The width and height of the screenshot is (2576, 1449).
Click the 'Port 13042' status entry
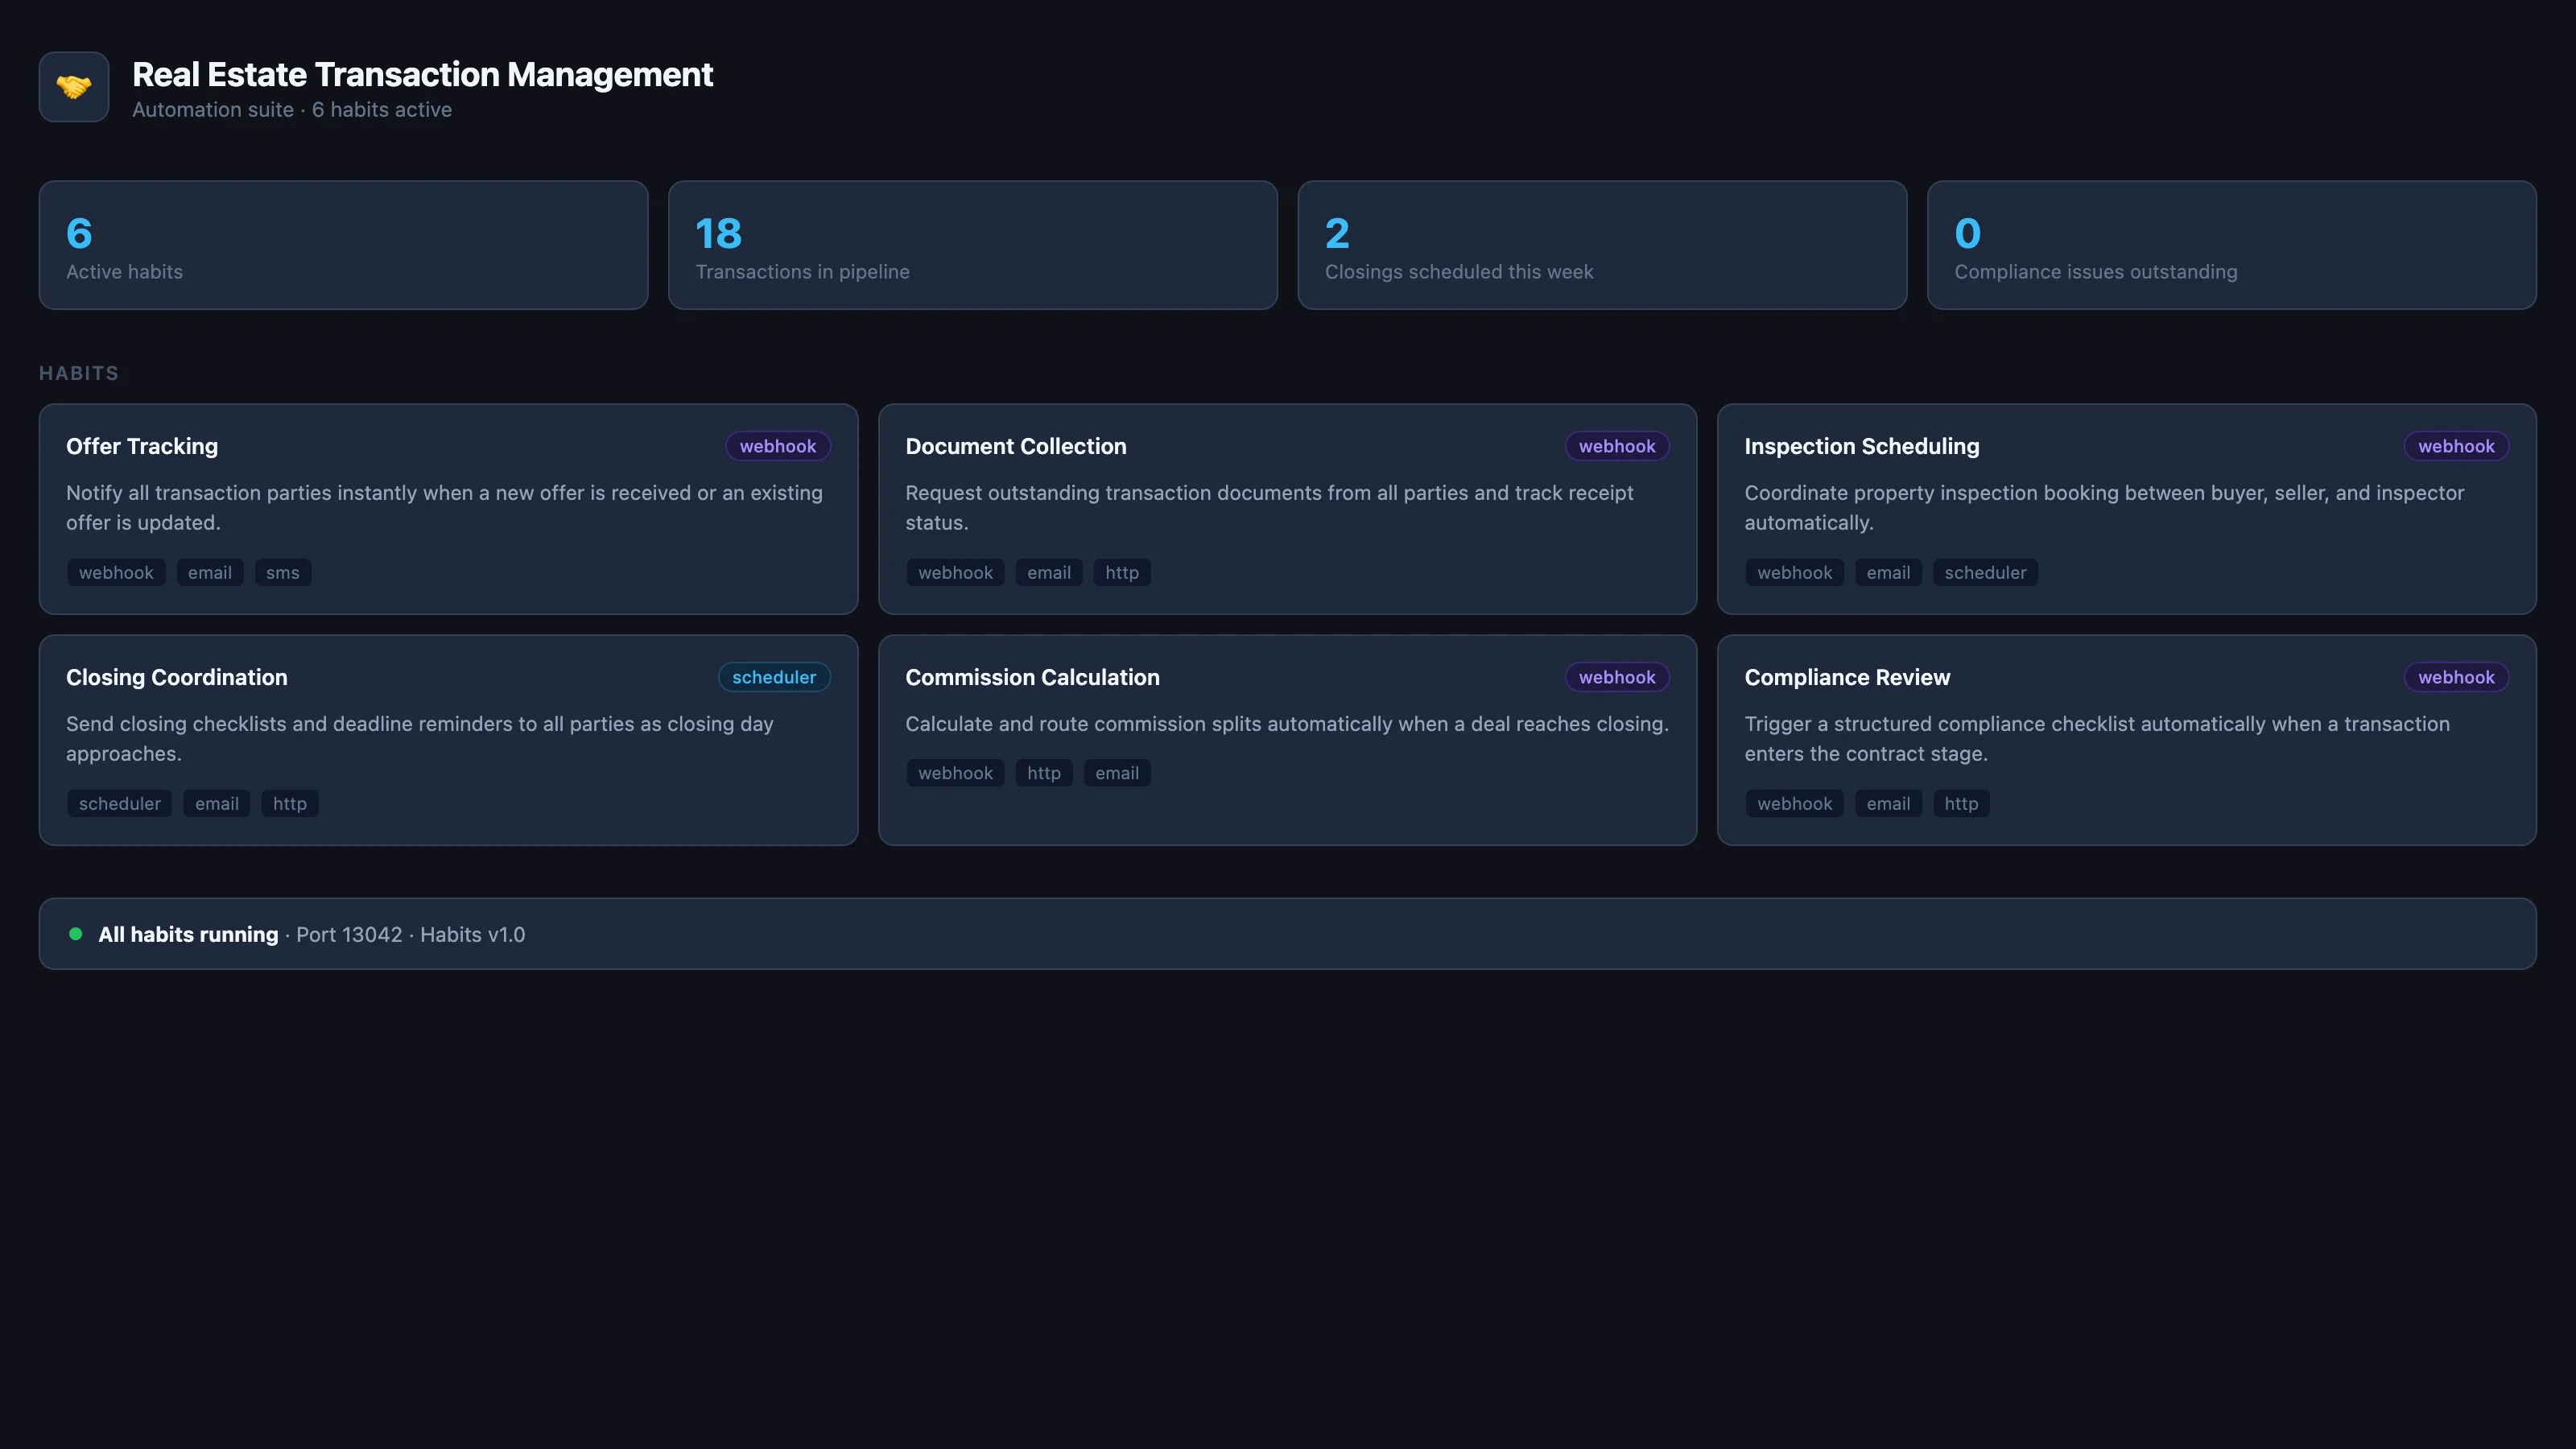[x=349, y=934]
